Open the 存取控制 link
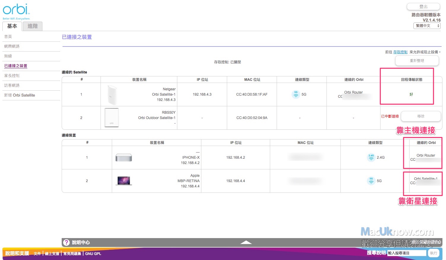 click(x=400, y=52)
